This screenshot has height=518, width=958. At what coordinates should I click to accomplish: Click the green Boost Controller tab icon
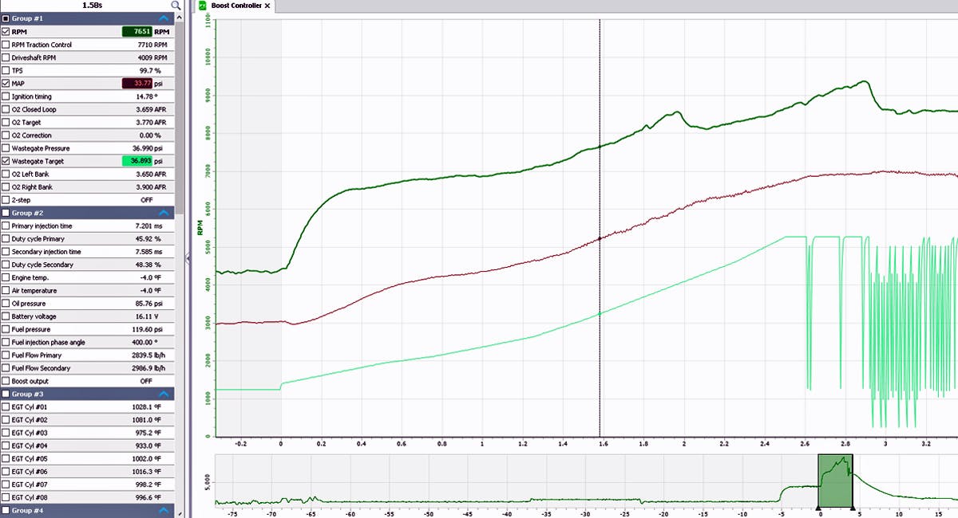click(x=203, y=6)
